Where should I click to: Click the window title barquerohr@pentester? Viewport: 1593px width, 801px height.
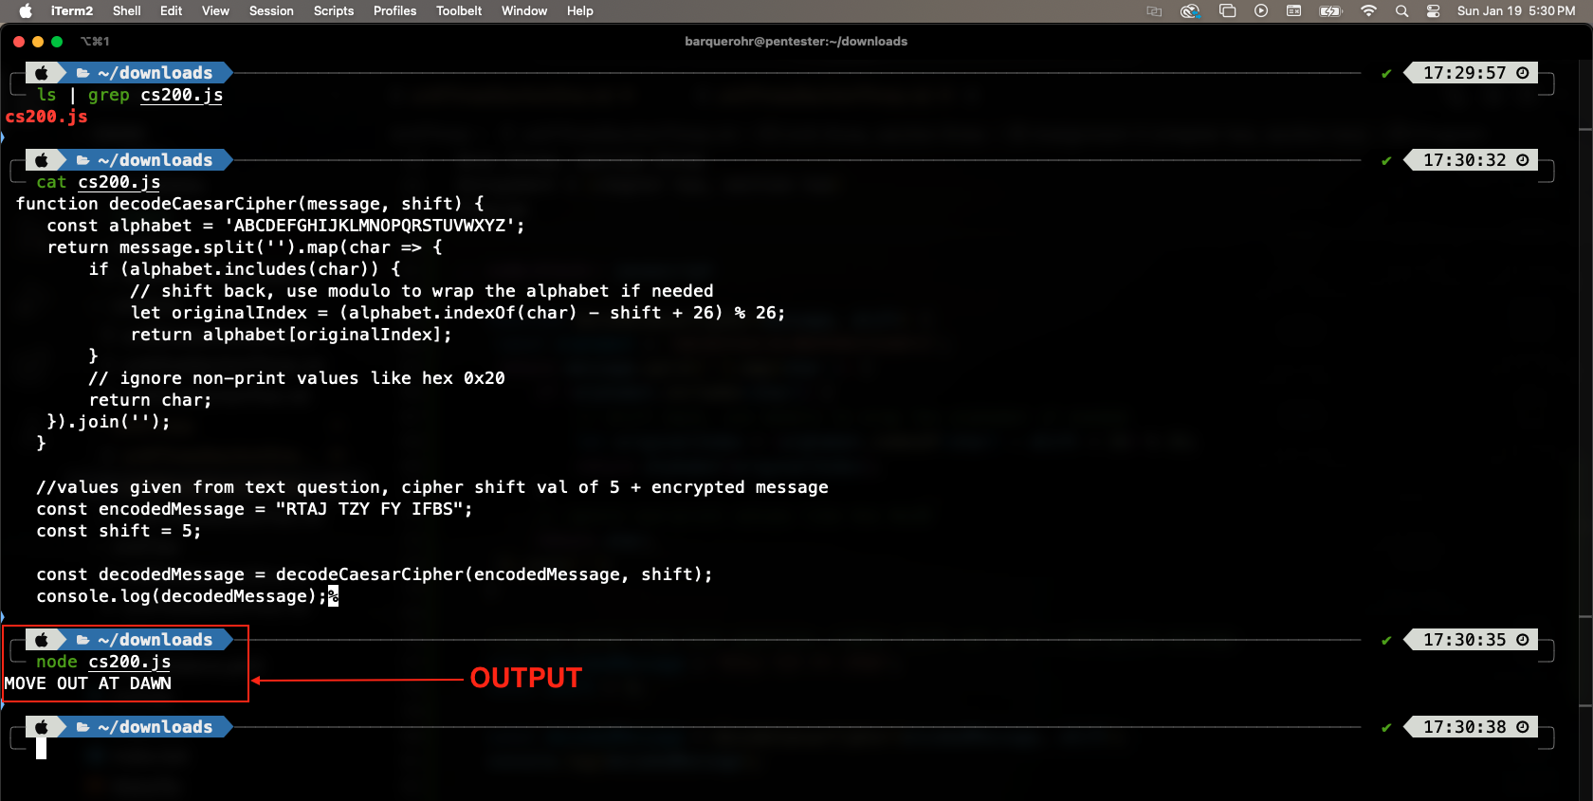pyautogui.click(x=796, y=41)
